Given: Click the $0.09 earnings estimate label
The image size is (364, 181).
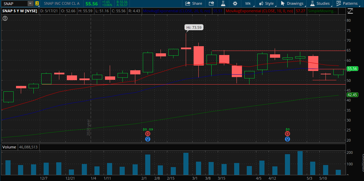Looking at the screenshot, I should click(148, 129).
